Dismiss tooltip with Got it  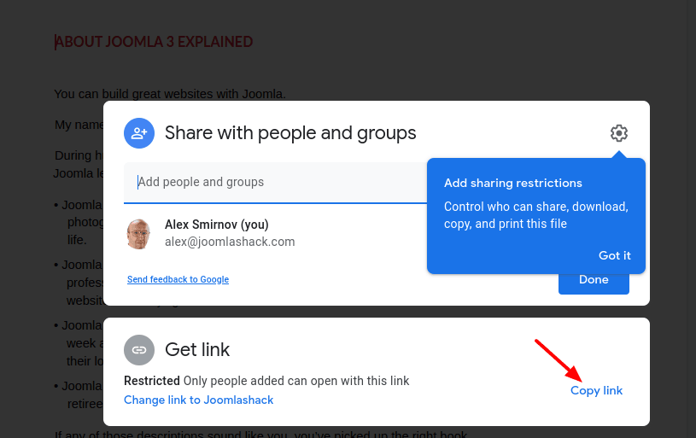tap(614, 255)
